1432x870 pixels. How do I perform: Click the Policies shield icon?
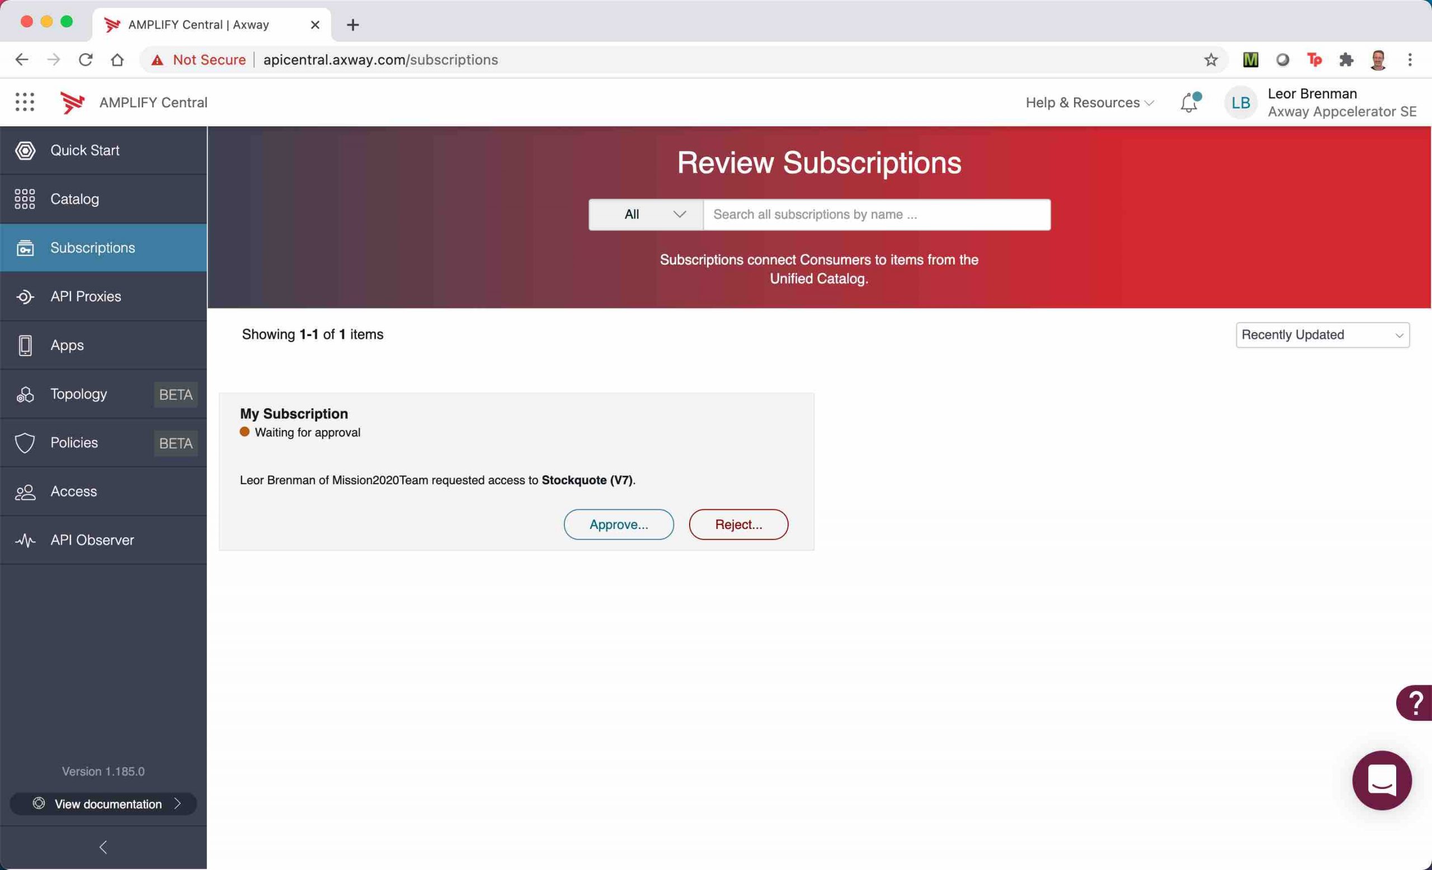[x=25, y=443]
